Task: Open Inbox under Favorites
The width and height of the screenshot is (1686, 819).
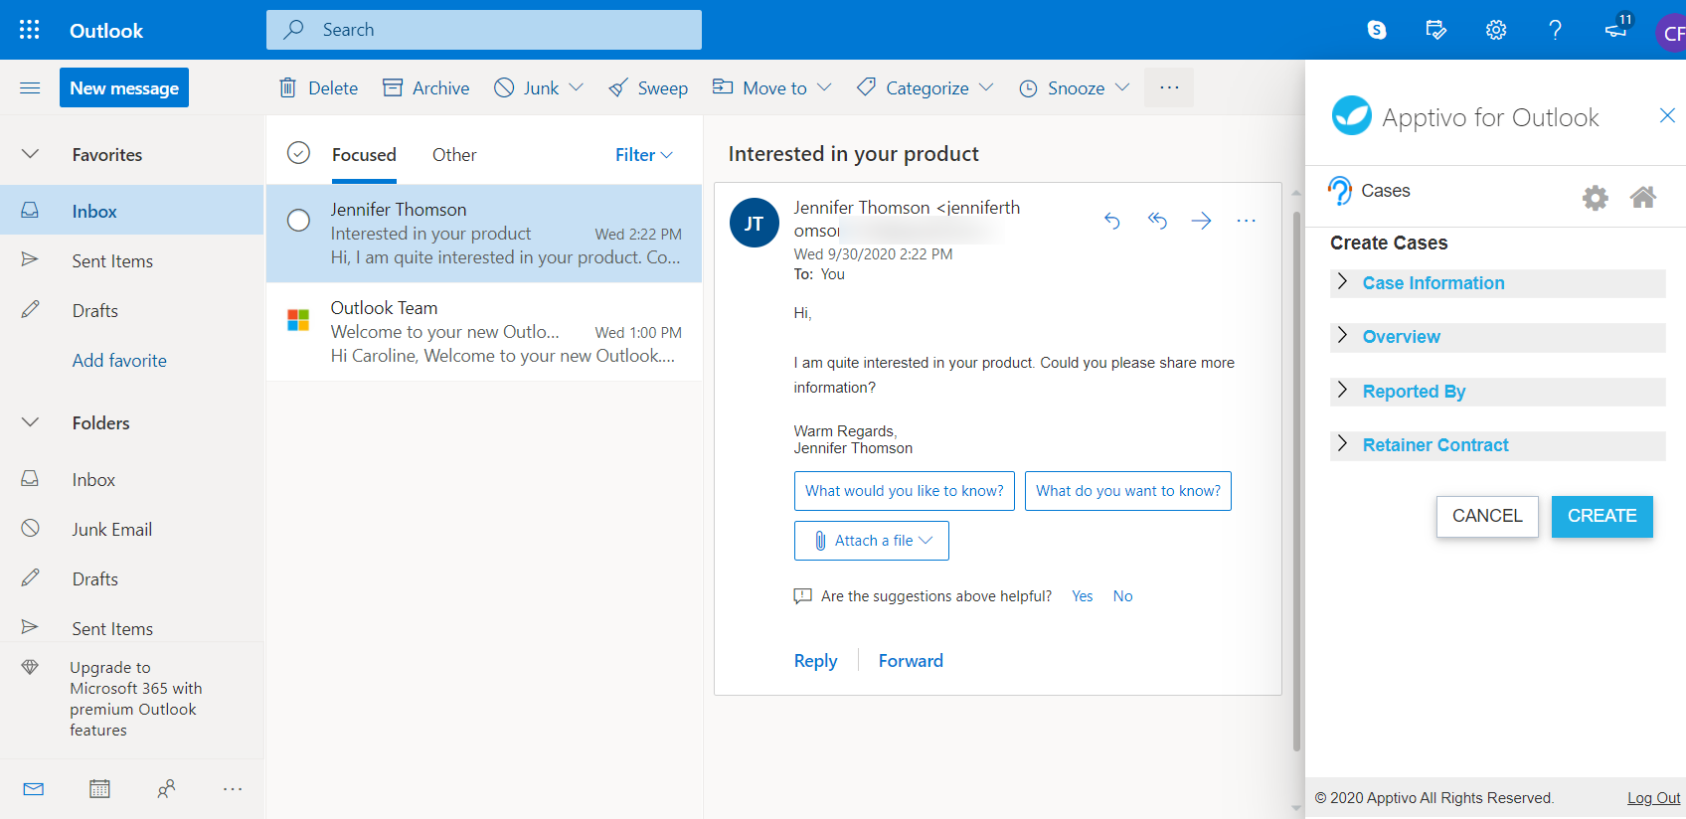Action: click(x=132, y=211)
